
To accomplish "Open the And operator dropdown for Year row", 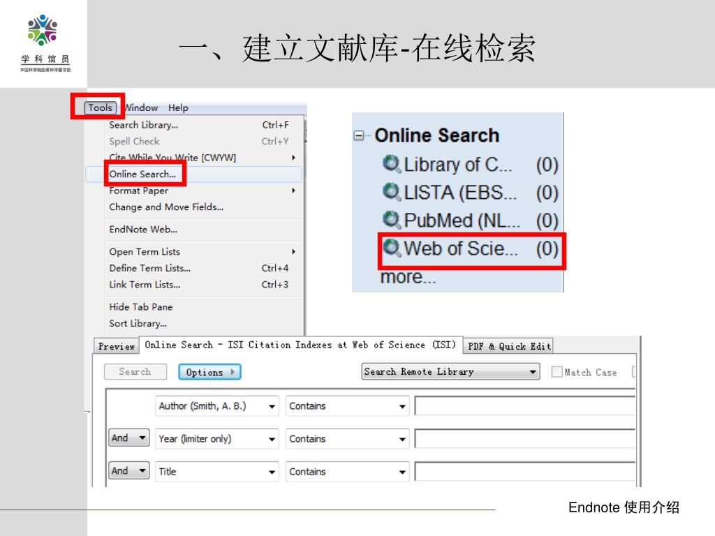I will point(129,438).
